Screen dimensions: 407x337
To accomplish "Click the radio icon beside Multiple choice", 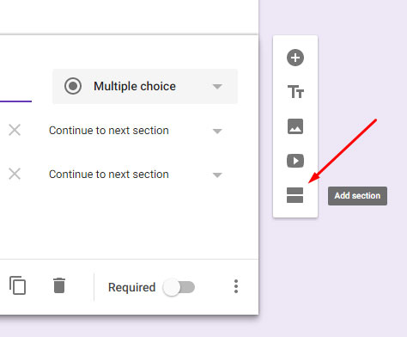I will click(73, 86).
